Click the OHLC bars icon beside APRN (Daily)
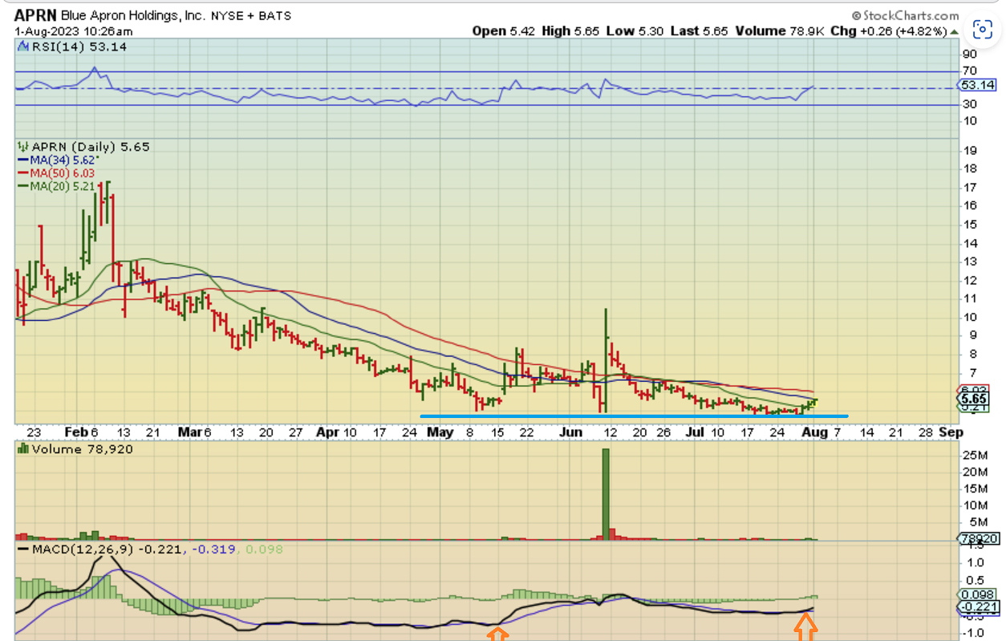This screenshot has width=1006, height=641. (x=23, y=147)
